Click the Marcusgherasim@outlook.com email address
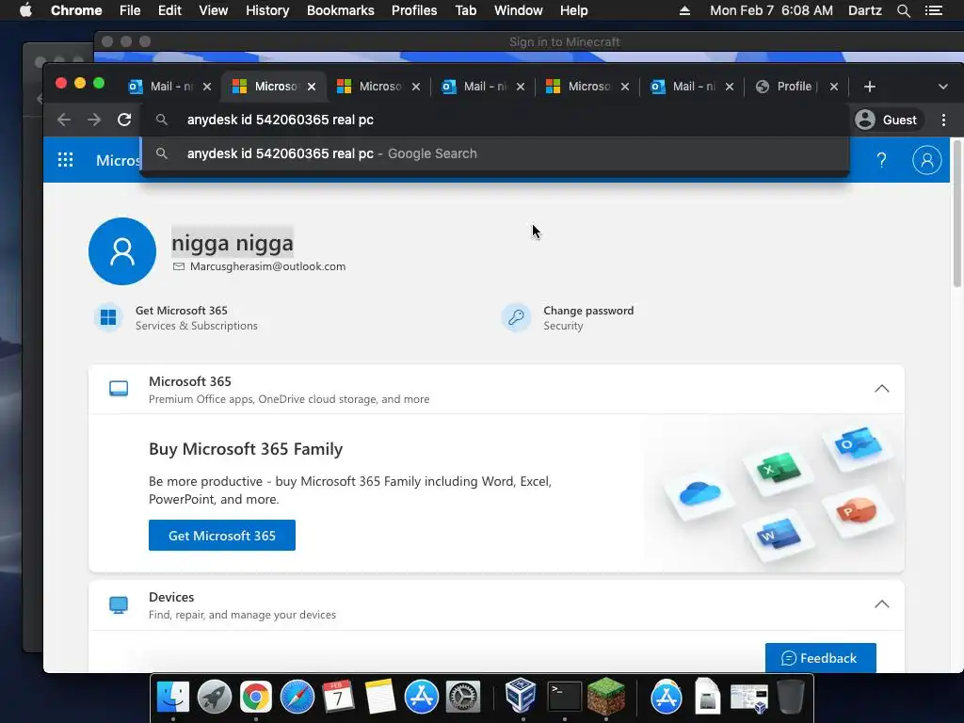 (267, 266)
